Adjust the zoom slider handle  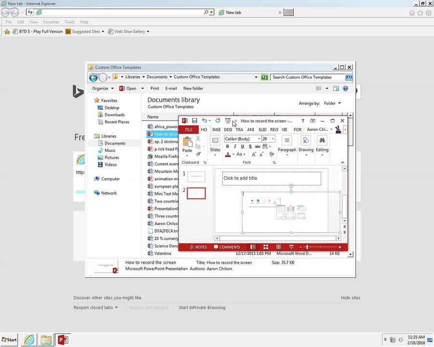(307, 247)
